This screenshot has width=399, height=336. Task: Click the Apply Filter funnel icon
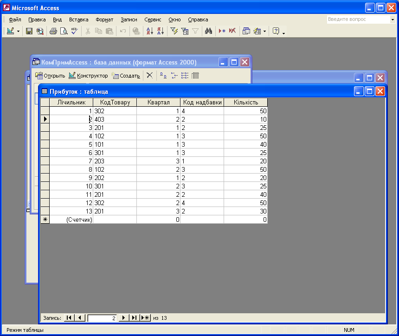click(195, 31)
